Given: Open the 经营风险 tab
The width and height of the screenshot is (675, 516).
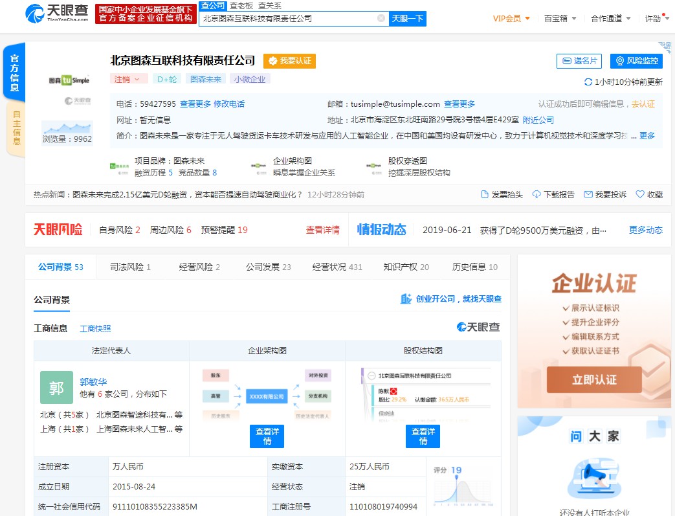Looking at the screenshot, I should tap(199, 267).
